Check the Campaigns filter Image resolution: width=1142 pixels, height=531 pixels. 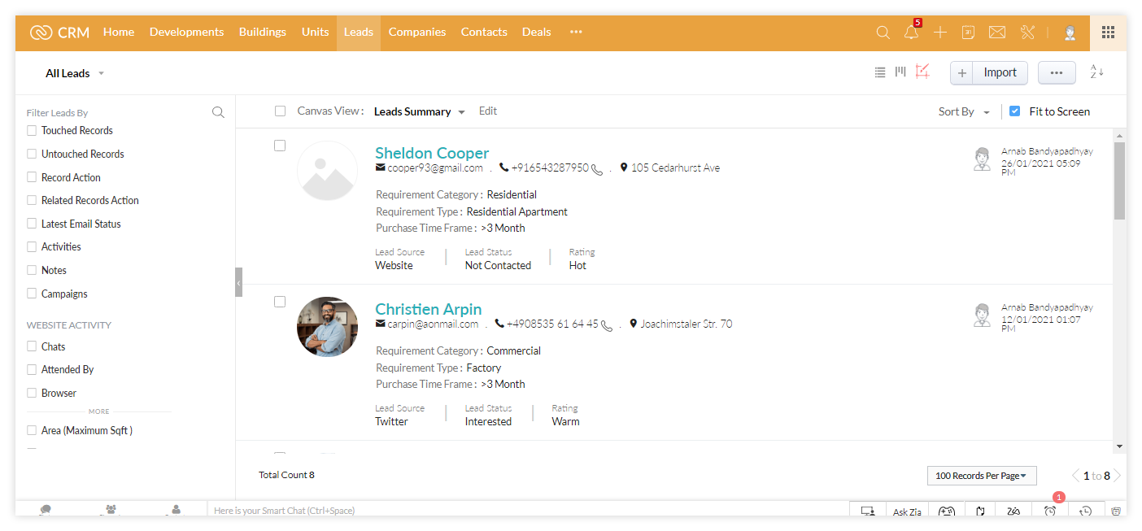[x=32, y=294]
